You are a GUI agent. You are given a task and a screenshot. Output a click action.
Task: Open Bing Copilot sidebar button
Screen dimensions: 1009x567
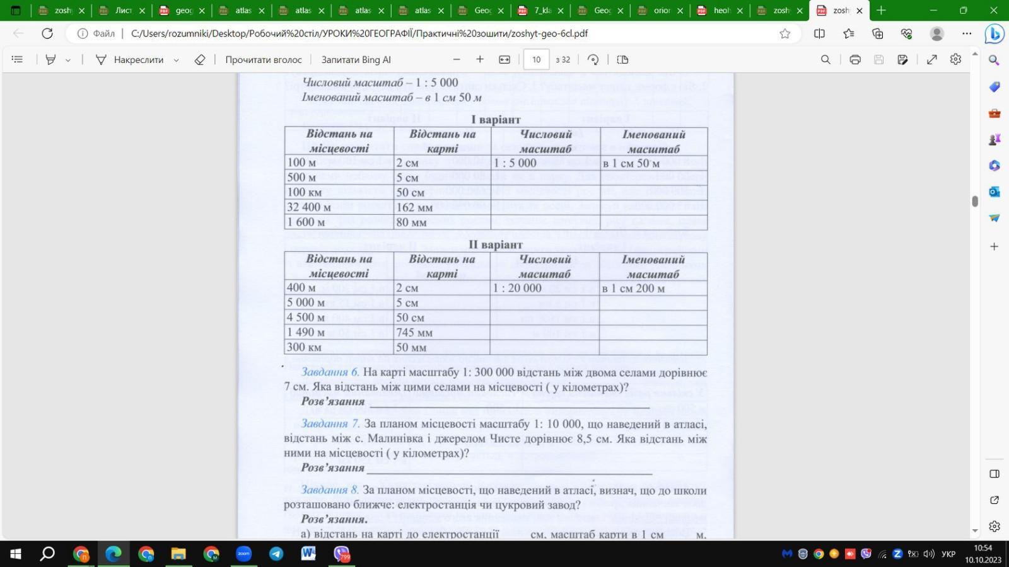click(x=994, y=33)
